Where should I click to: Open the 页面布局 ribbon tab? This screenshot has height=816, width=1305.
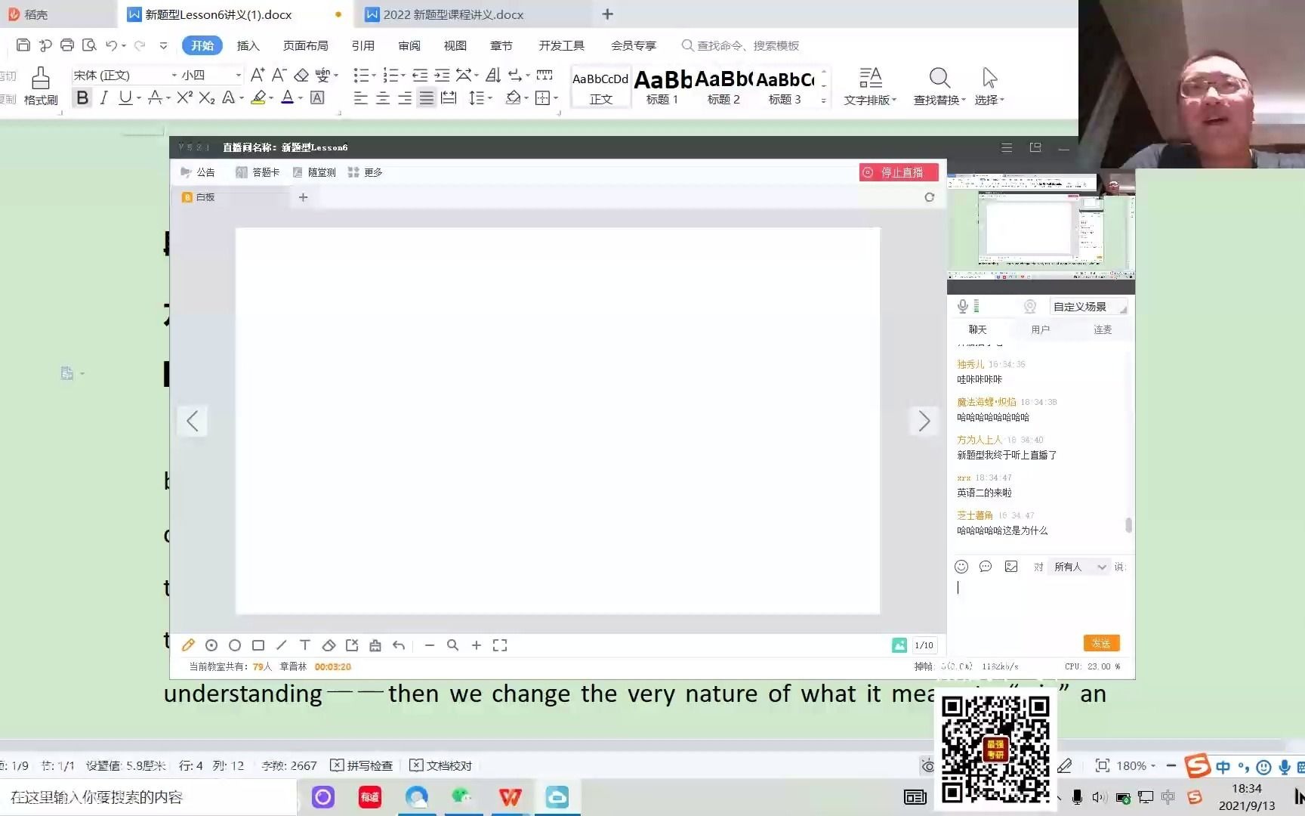click(305, 45)
